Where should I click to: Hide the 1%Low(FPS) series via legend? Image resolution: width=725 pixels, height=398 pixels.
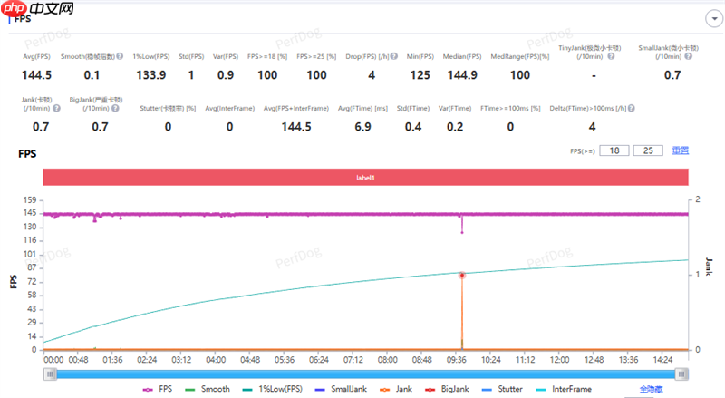[271, 388]
